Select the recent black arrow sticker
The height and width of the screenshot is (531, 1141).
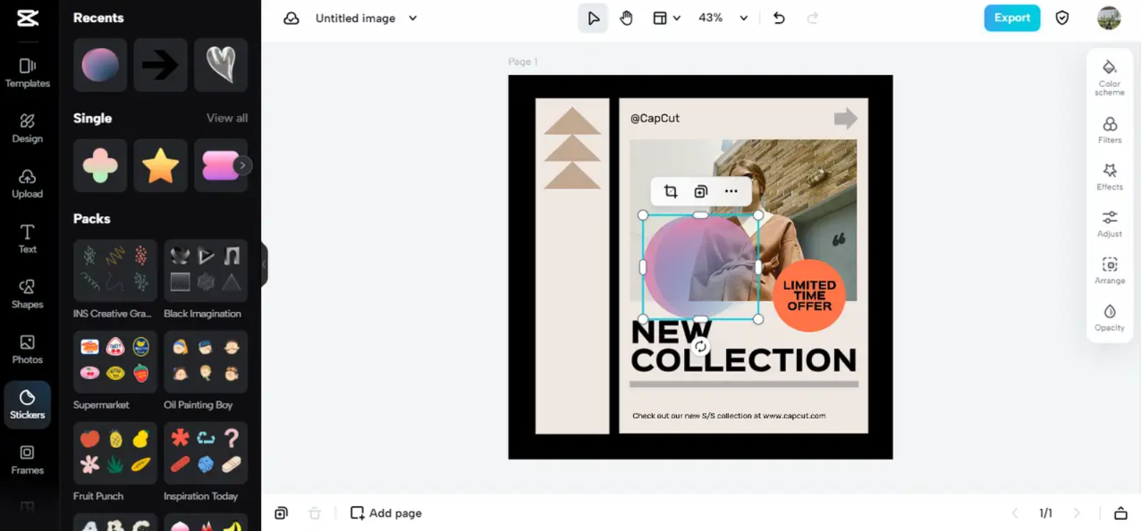[x=160, y=65]
